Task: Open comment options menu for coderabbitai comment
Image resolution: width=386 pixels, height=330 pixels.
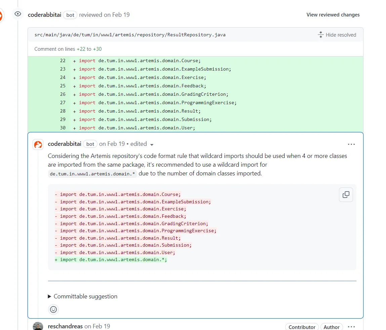Action: pyautogui.click(x=351, y=144)
